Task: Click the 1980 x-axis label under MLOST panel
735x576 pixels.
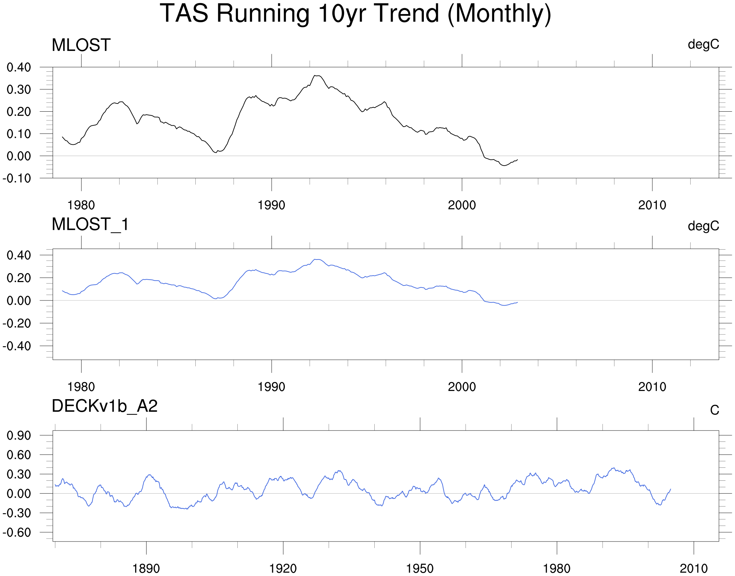Action: [81, 205]
